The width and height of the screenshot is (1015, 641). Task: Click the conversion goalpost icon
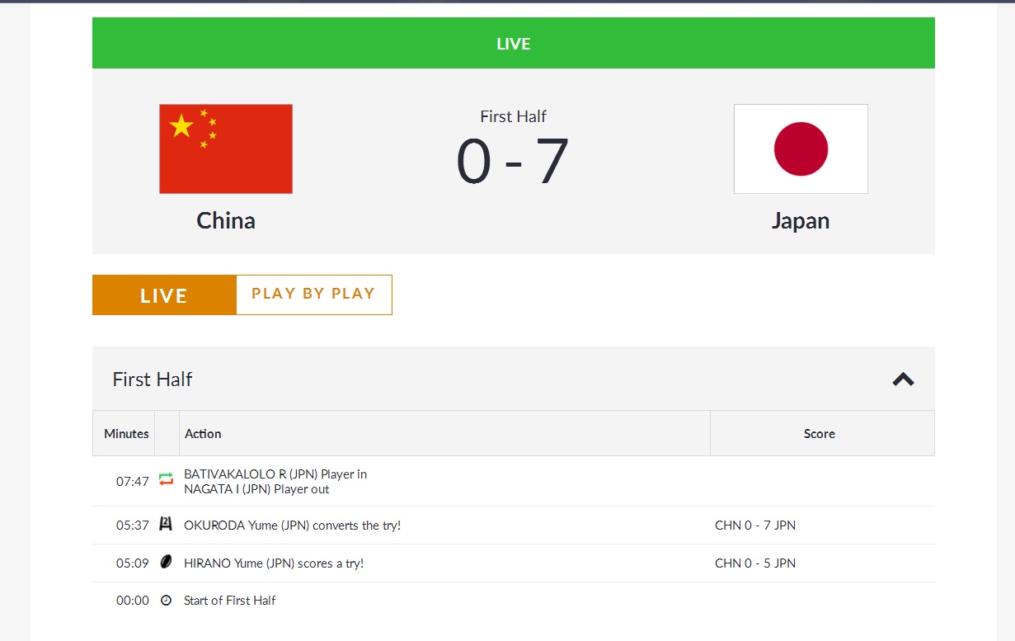pyautogui.click(x=167, y=524)
